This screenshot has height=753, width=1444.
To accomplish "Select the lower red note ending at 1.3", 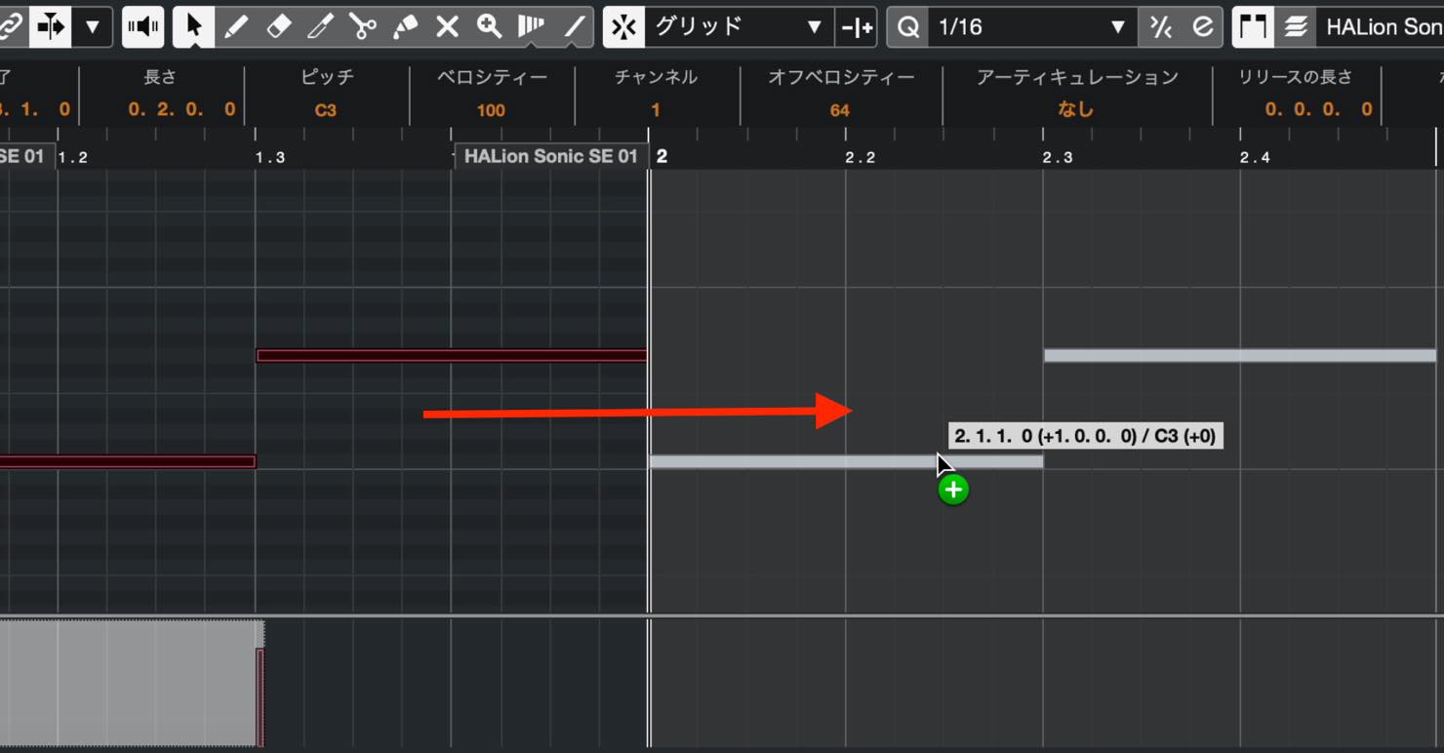I will coord(127,461).
